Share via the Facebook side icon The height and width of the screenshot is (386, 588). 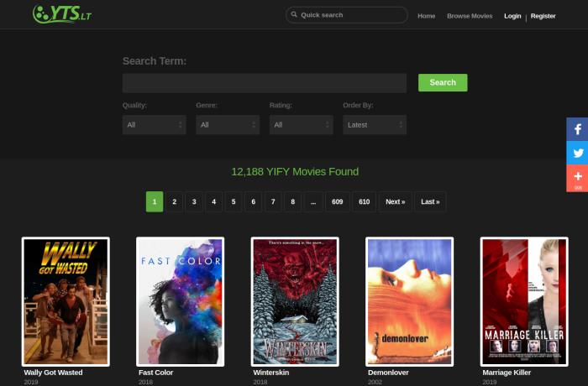click(578, 129)
